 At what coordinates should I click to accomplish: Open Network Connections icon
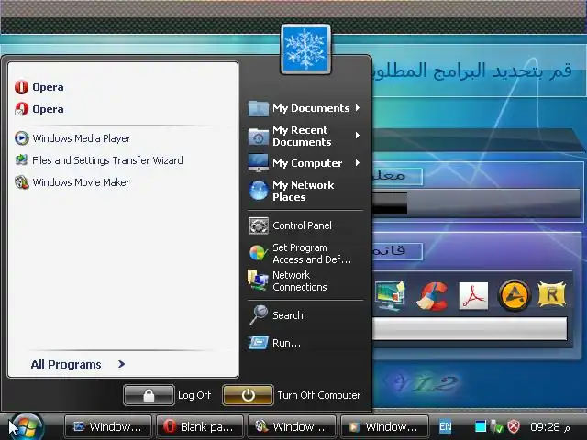click(x=258, y=280)
